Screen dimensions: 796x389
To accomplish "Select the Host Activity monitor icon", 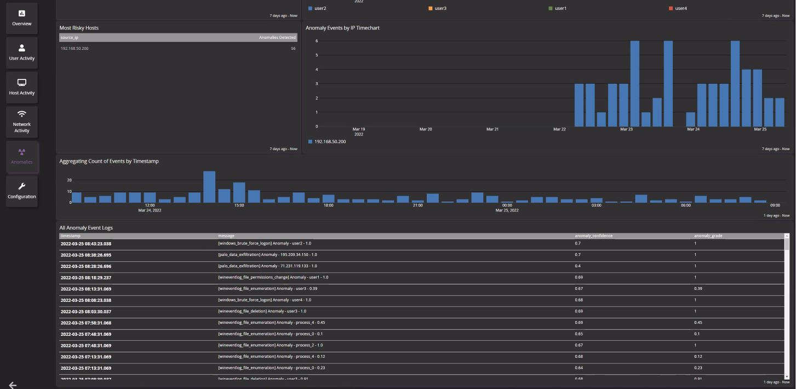I will tap(22, 83).
